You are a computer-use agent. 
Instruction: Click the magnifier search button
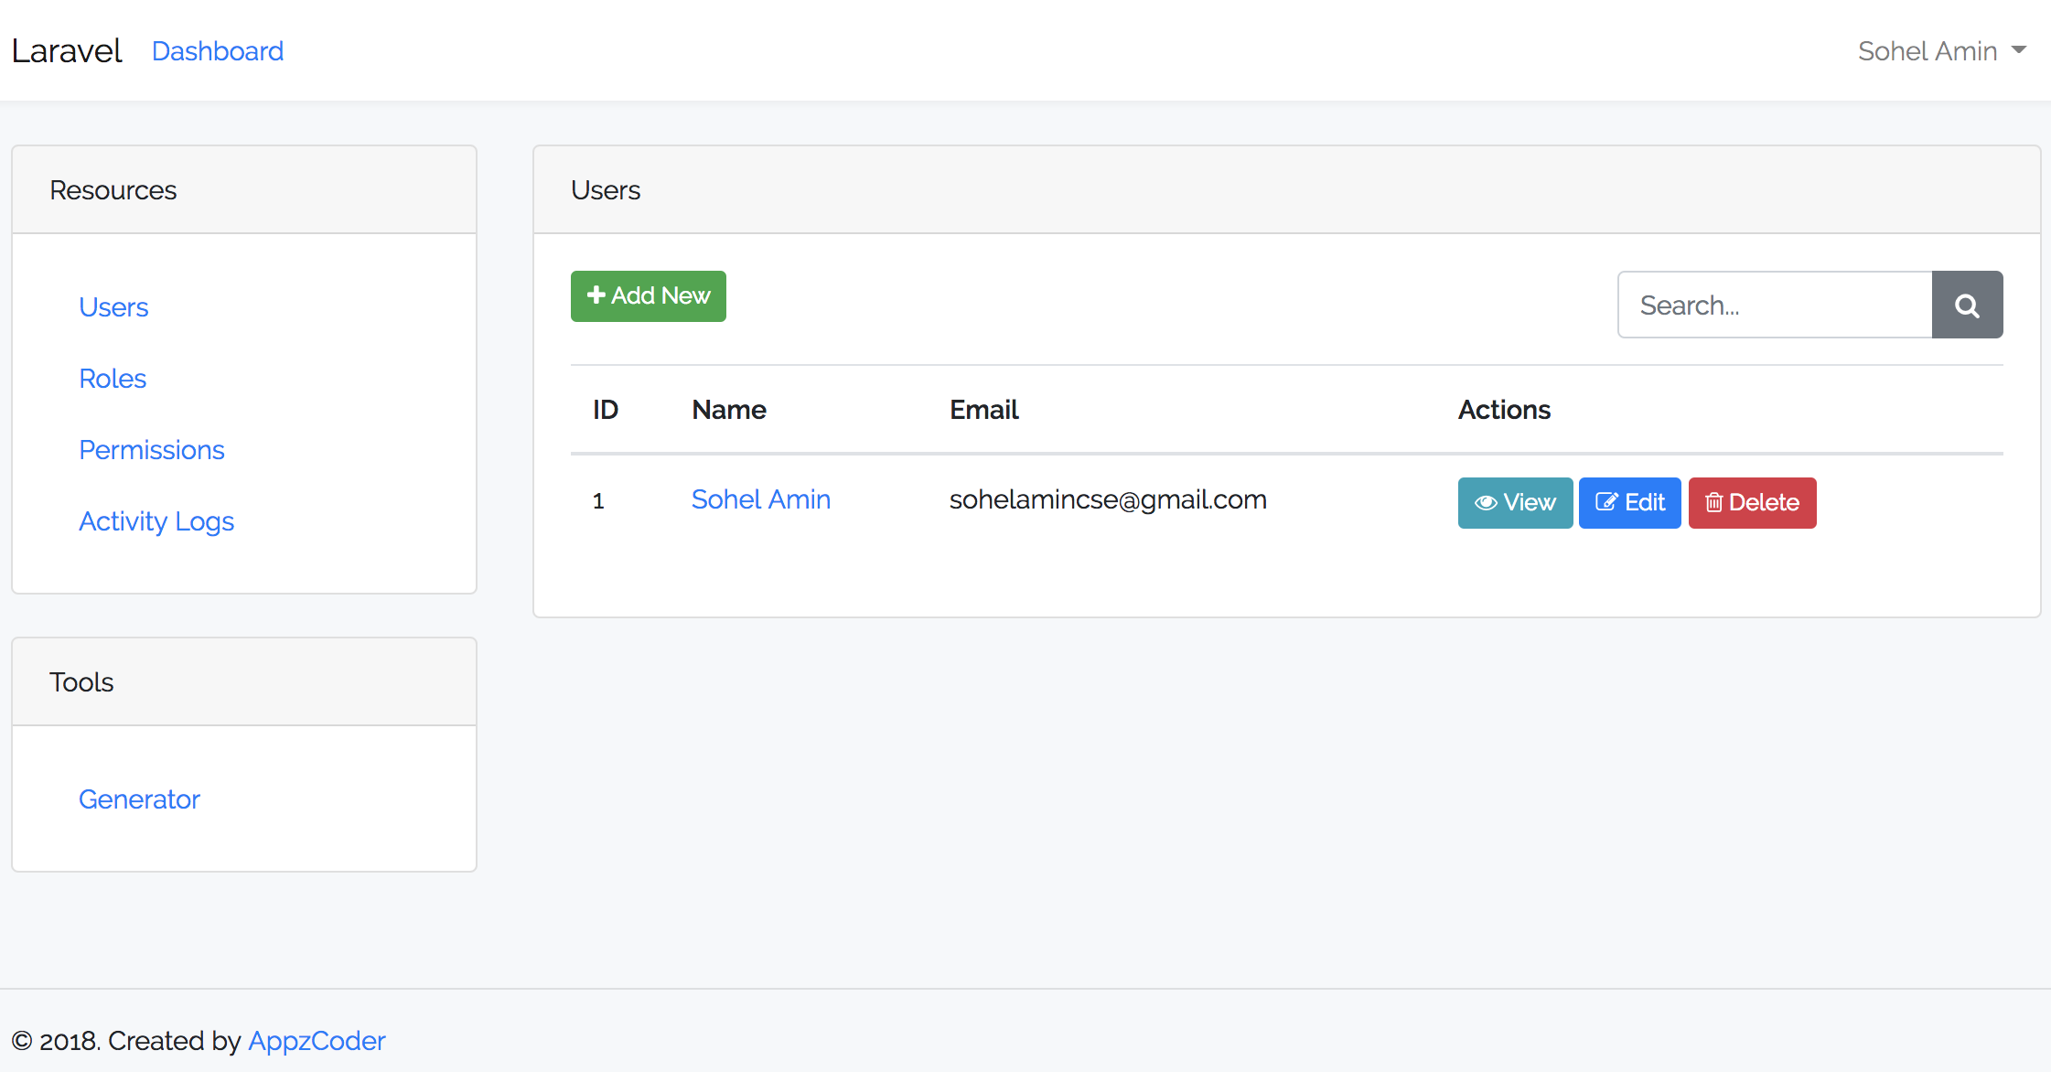click(x=1967, y=305)
